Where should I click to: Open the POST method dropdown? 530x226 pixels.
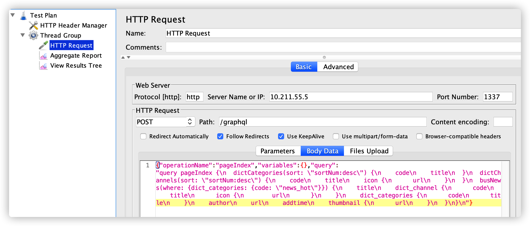(165, 122)
